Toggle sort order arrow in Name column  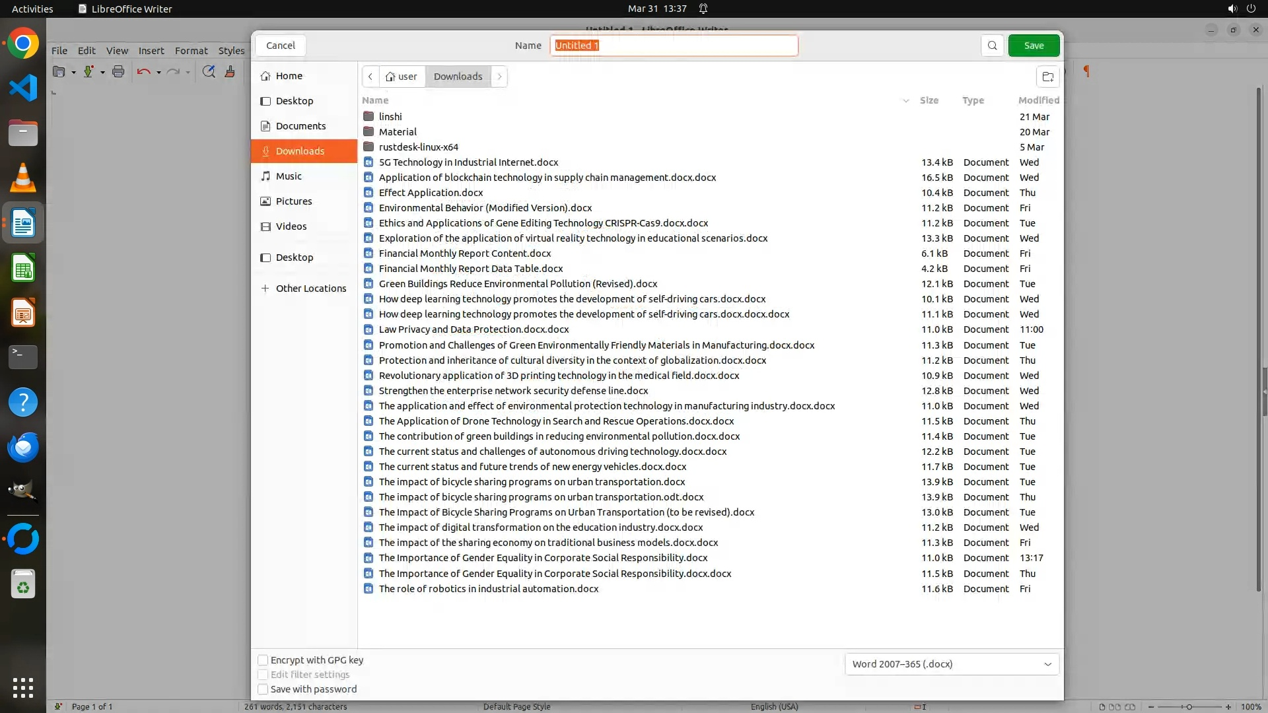point(905,100)
